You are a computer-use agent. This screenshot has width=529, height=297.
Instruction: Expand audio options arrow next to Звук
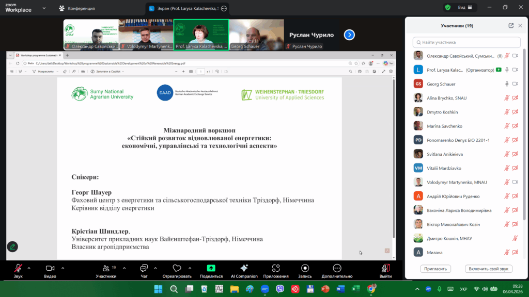pos(29,268)
